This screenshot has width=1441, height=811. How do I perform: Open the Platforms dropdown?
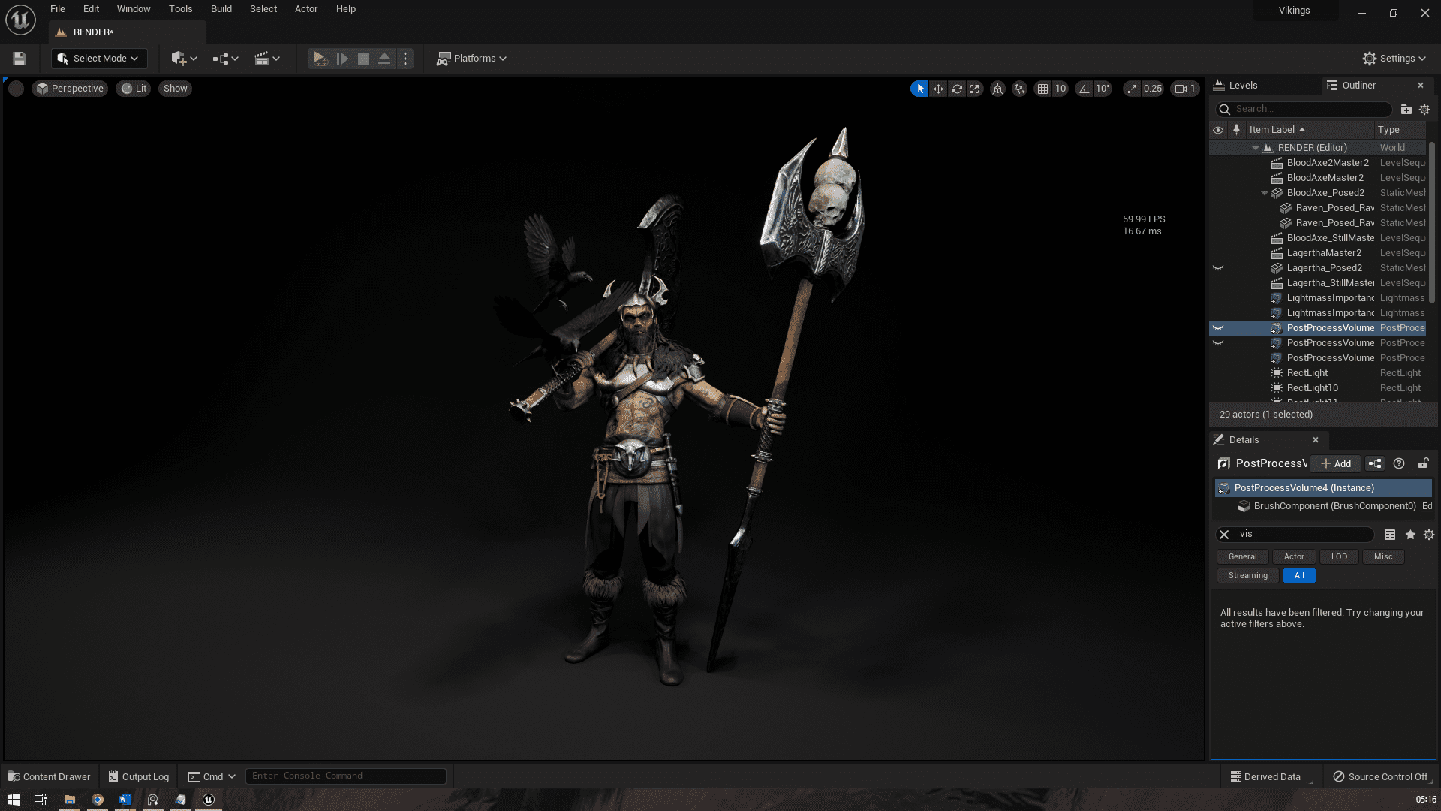coord(471,59)
